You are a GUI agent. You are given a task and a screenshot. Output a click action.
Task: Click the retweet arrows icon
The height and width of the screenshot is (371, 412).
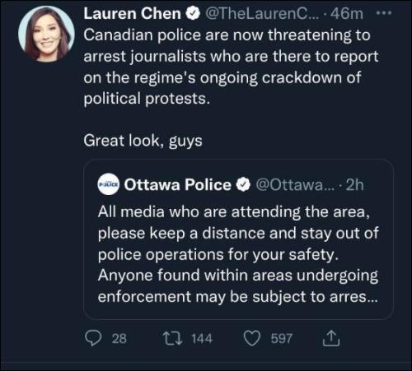click(172, 338)
